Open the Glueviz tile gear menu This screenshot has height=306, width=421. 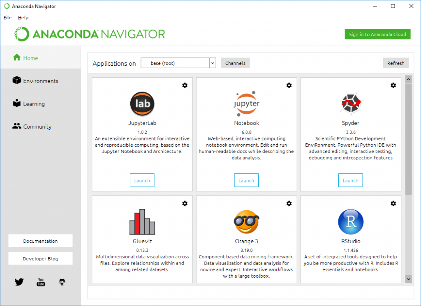pyautogui.click(x=185, y=203)
